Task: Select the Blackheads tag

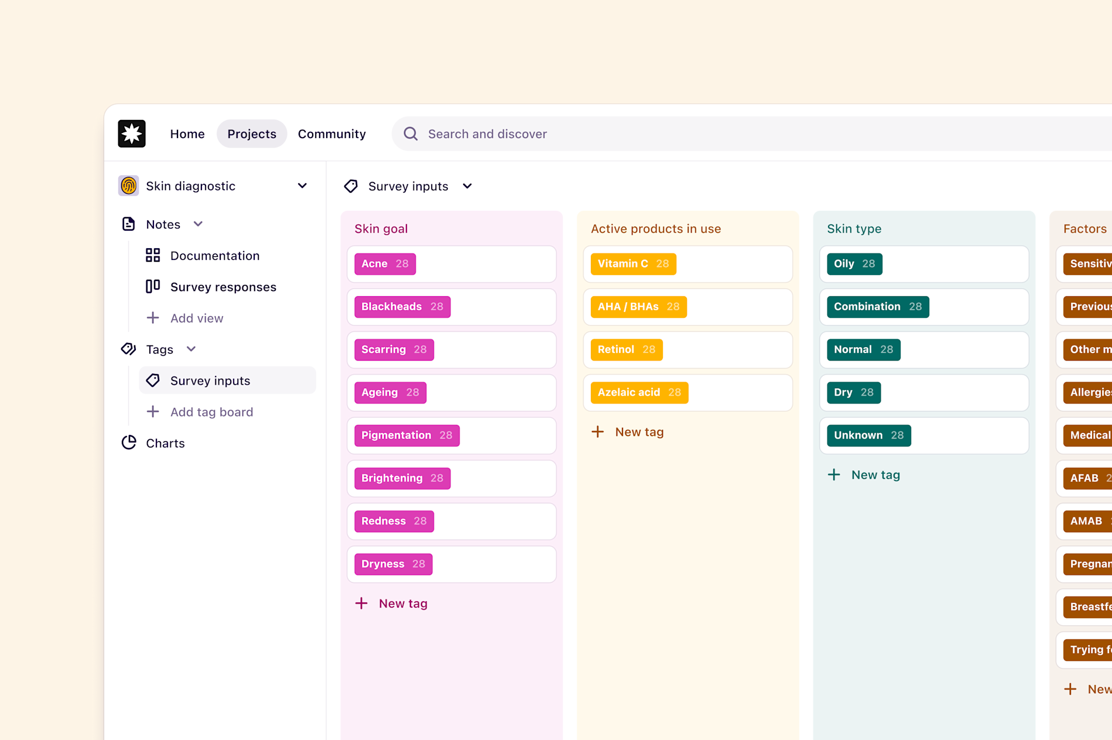Action: point(402,307)
